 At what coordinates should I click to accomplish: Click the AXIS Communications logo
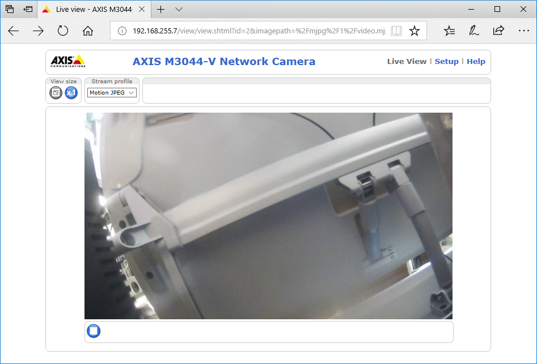pyautogui.click(x=68, y=61)
